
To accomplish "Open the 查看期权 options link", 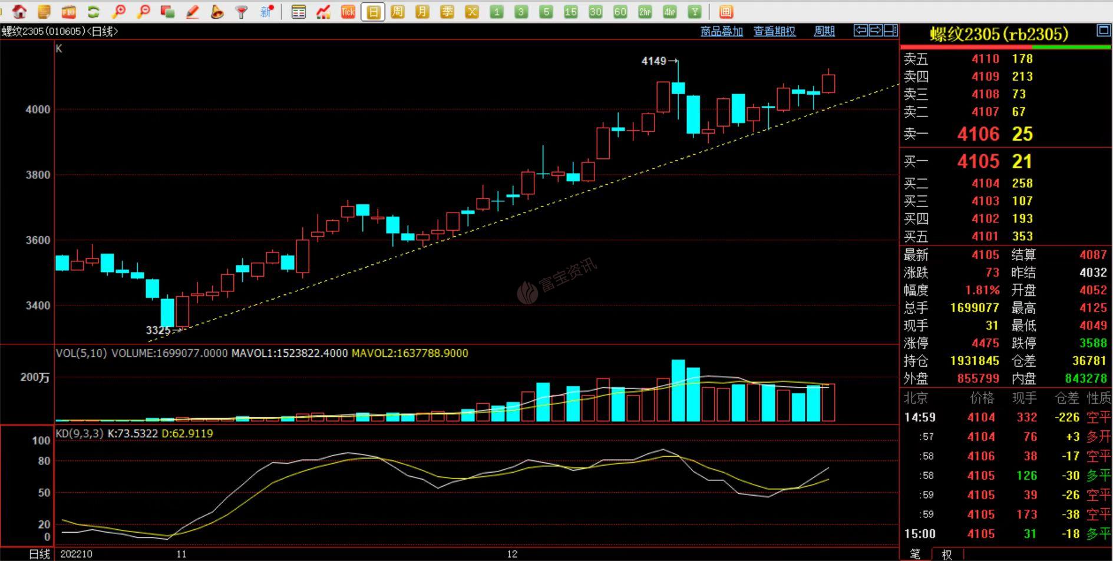I will [774, 31].
